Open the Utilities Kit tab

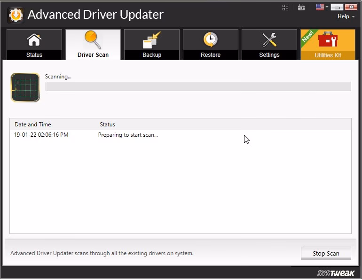click(328, 45)
